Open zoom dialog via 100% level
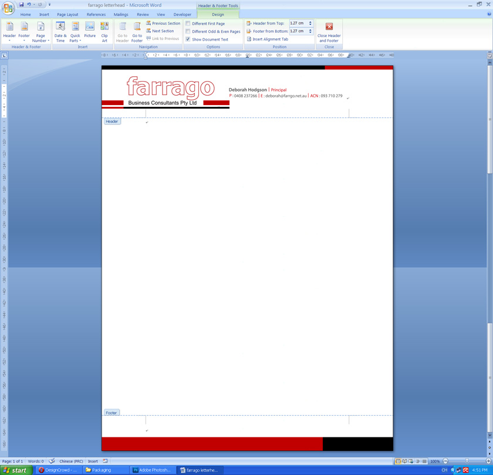This screenshot has height=475, width=493. click(x=435, y=461)
